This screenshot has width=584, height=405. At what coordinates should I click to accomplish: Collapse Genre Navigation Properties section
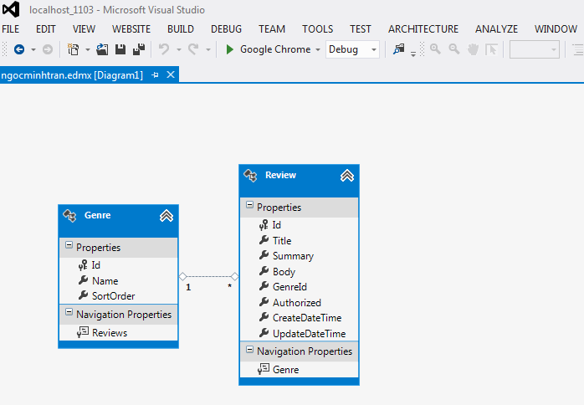(x=69, y=312)
